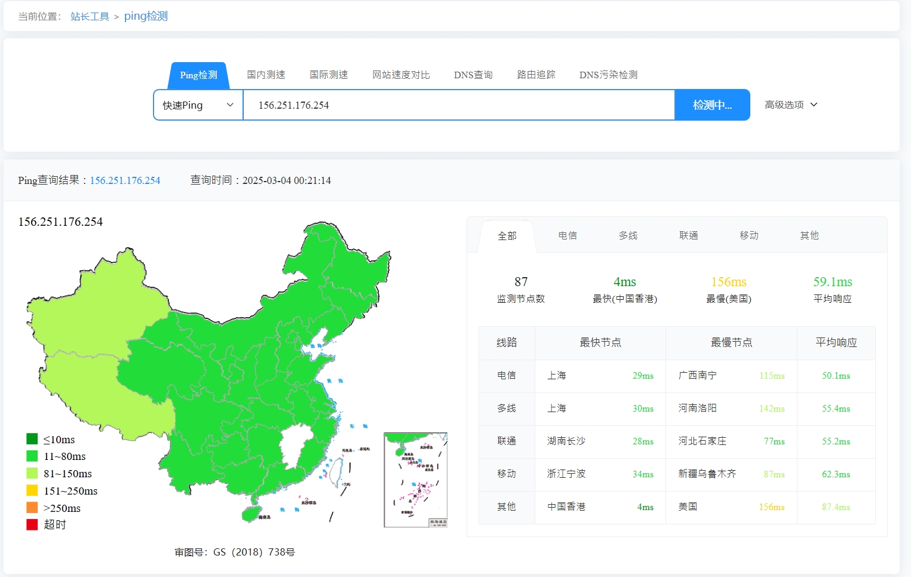Screen dimensions: 911x577
Task: Open the 路由追踪 tab
Action: (536, 75)
